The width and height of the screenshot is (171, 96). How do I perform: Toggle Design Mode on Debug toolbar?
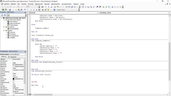coord(42,7)
